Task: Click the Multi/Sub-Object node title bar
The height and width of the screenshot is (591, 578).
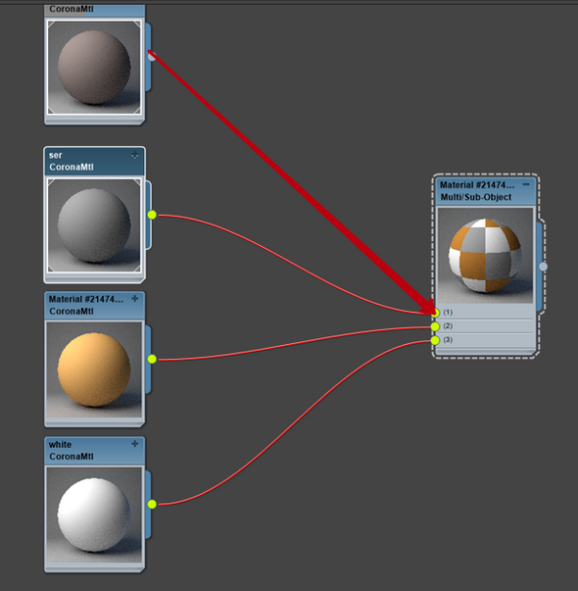Action: coord(485,191)
